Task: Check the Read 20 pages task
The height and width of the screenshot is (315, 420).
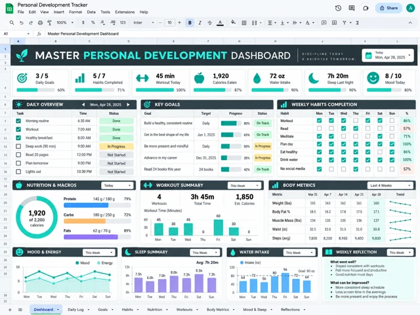Action: click(x=18, y=155)
